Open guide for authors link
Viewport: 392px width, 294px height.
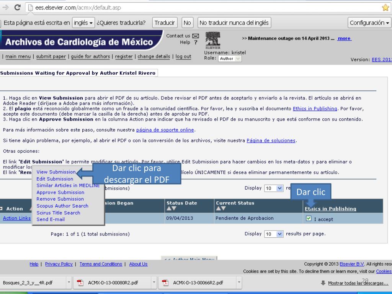click(90, 57)
